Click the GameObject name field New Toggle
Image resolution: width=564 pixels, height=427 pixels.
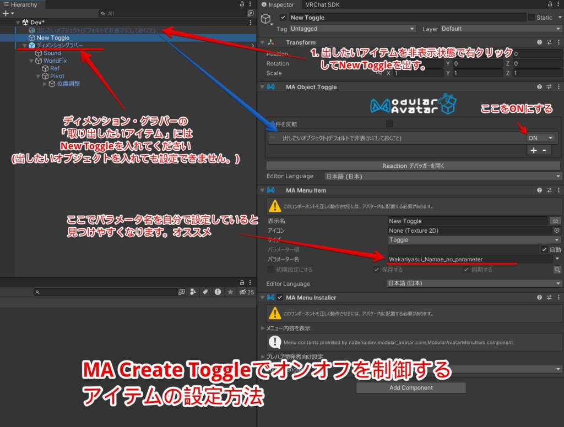[407, 17]
